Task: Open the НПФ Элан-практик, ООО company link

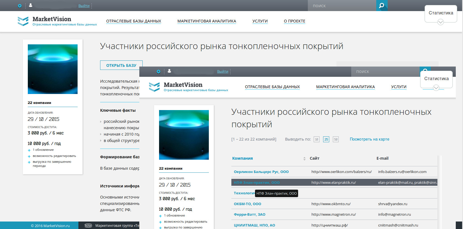Action: 257,182
